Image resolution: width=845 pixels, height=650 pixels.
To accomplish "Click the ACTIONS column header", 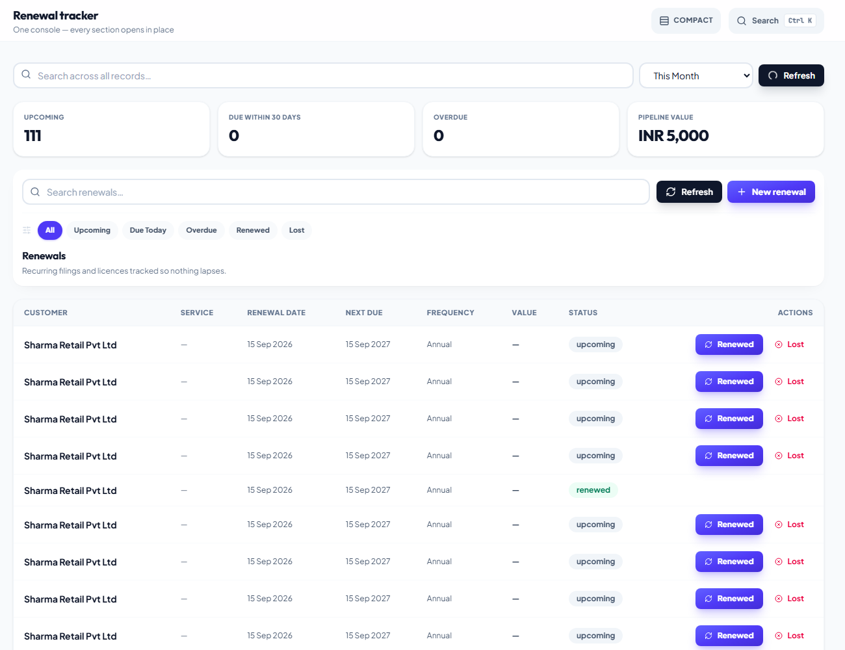I will [795, 313].
